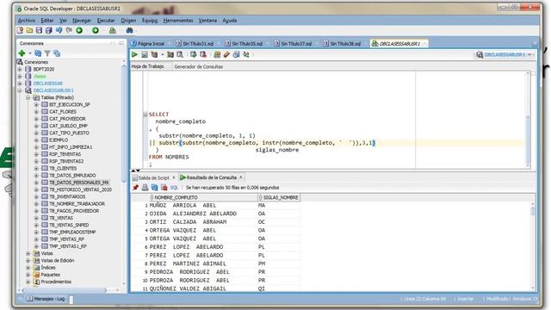Place cursor on 'FROM NOMBRES' line in editor
551x310 pixels.
pyautogui.click(x=169, y=157)
